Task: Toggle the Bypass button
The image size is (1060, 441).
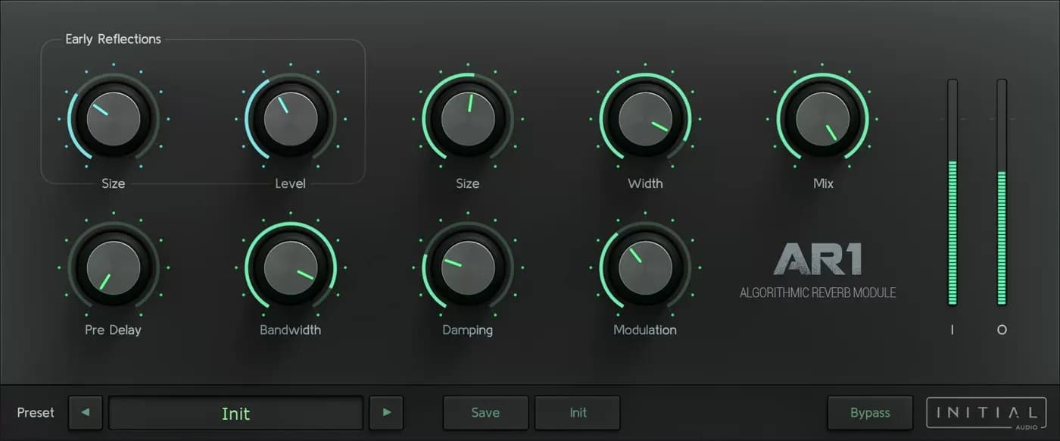Action: [870, 413]
